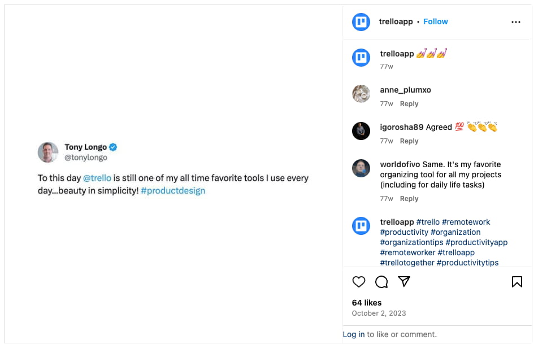Share the post with the paper plane icon
This screenshot has width=538, height=349.
coord(404,282)
